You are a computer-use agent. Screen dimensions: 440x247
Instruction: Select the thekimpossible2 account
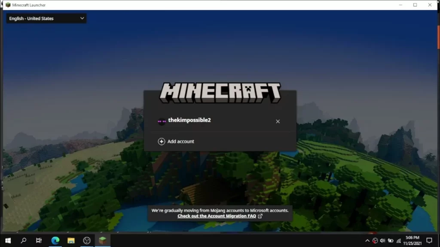coord(189,120)
